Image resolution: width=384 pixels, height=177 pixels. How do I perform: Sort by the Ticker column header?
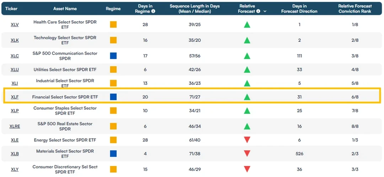11,9
